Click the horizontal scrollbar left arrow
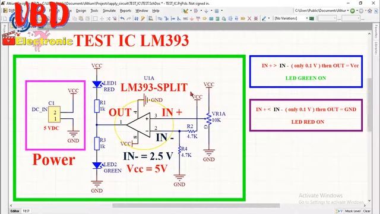The width and height of the screenshot is (380, 214). [x=11, y=206]
